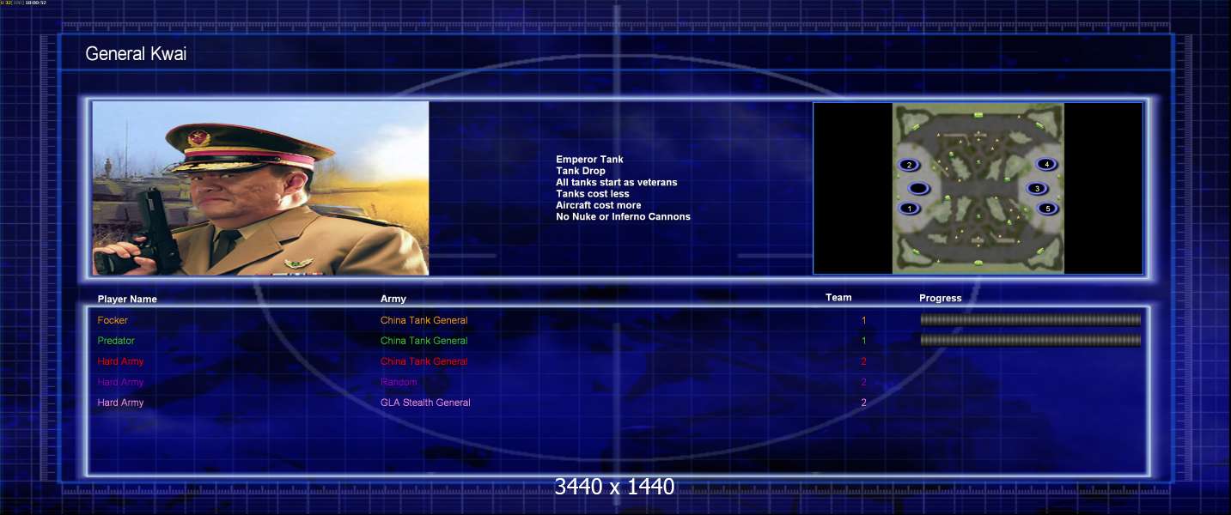Click the map preview thumbnail
Viewport: 1231px width, 515px height.
978,189
